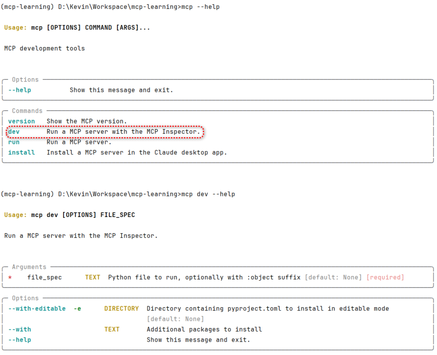The image size is (437, 355).
Task: Click the 'Additional packages to install' description
Action: [204, 330]
